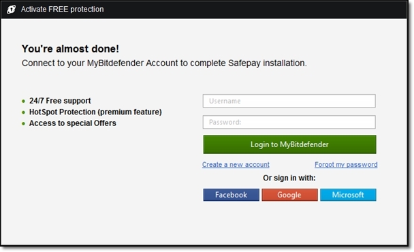This screenshot has width=414, height=252.
Task: Click the green Login to MyBitdefender button
Action: pyautogui.click(x=289, y=144)
